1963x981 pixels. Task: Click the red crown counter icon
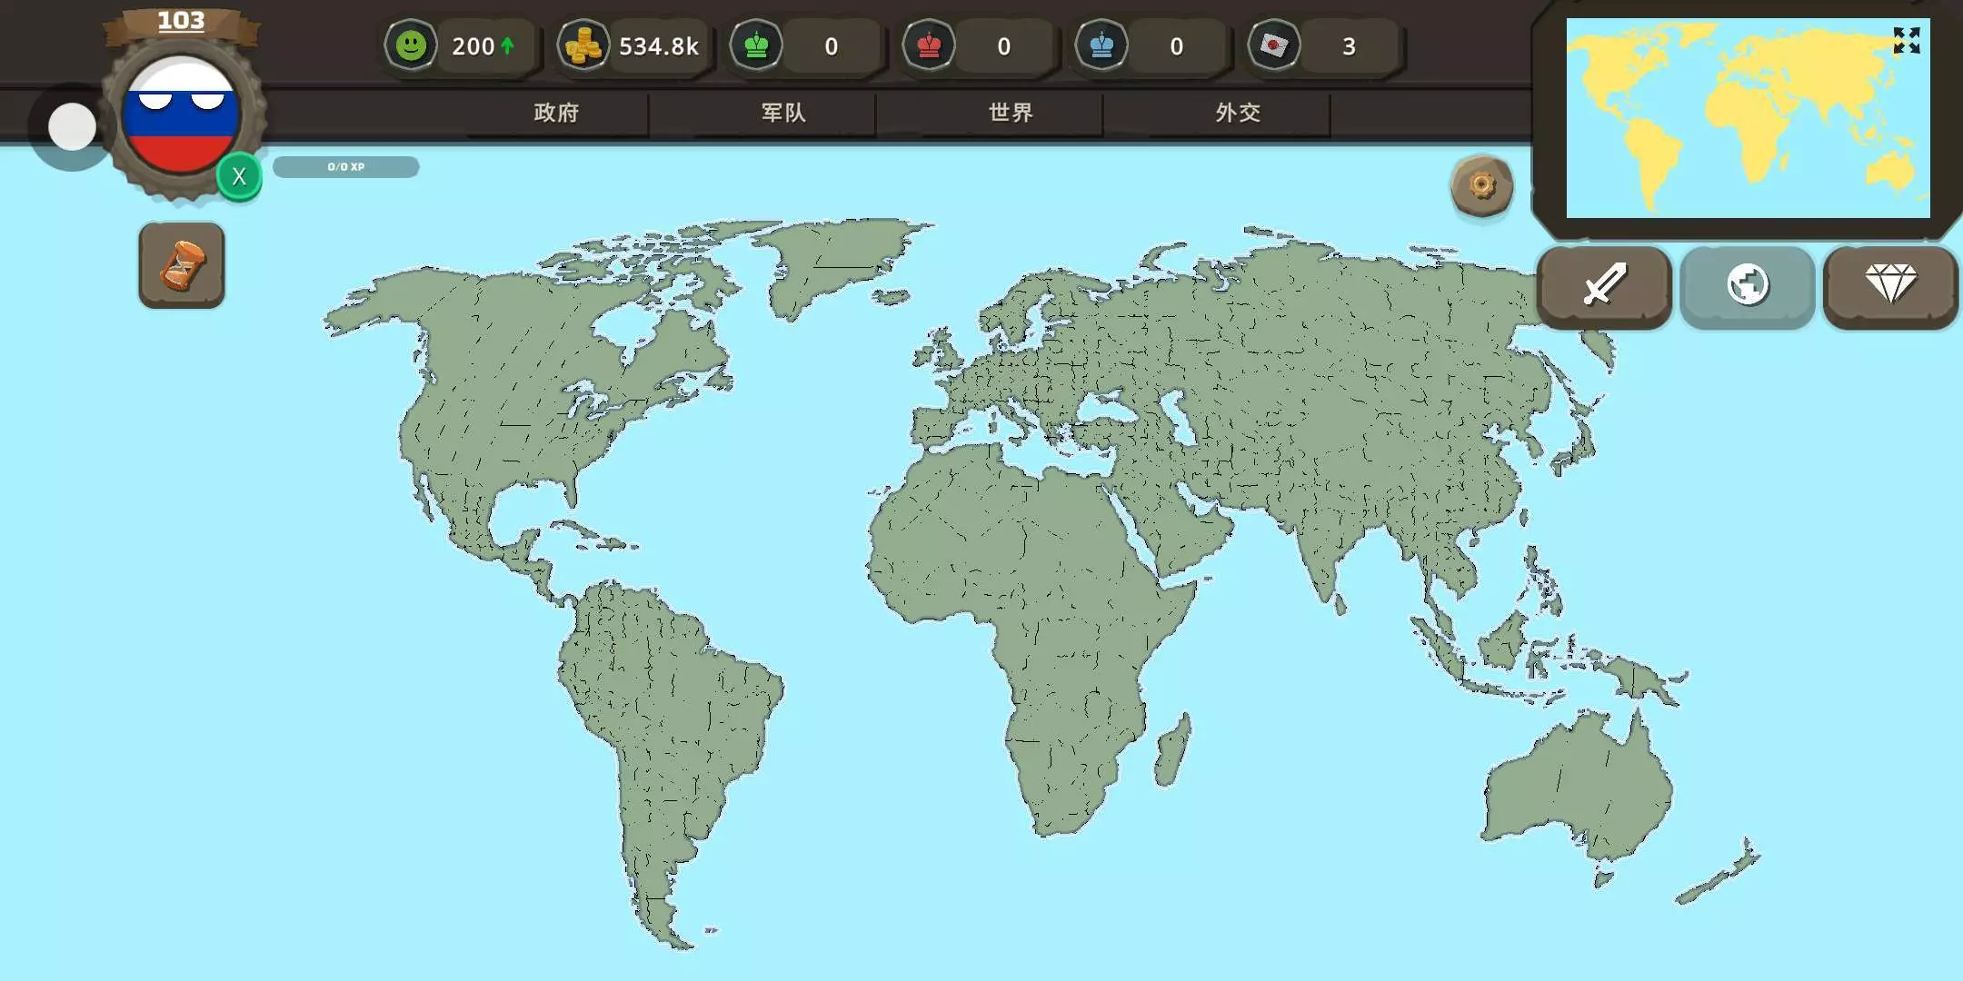pyautogui.click(x=929, y=45)
